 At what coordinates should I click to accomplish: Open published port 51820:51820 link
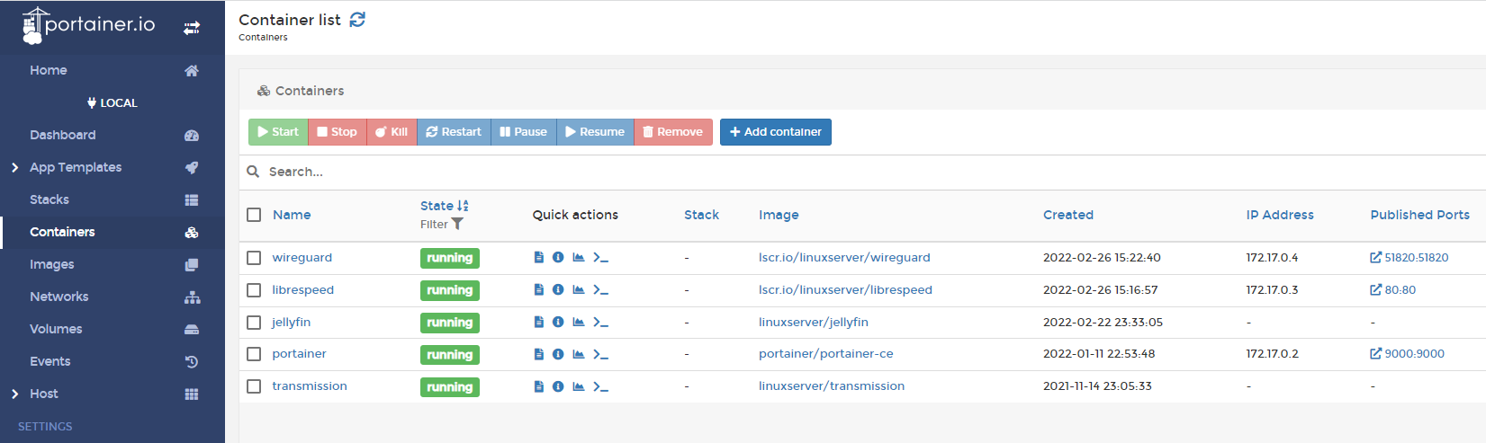(x=1409, y=258)
